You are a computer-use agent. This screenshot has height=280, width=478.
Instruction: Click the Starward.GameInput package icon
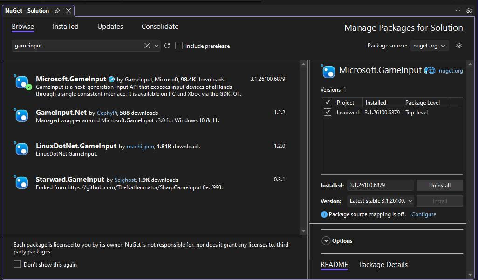[22, 182]
